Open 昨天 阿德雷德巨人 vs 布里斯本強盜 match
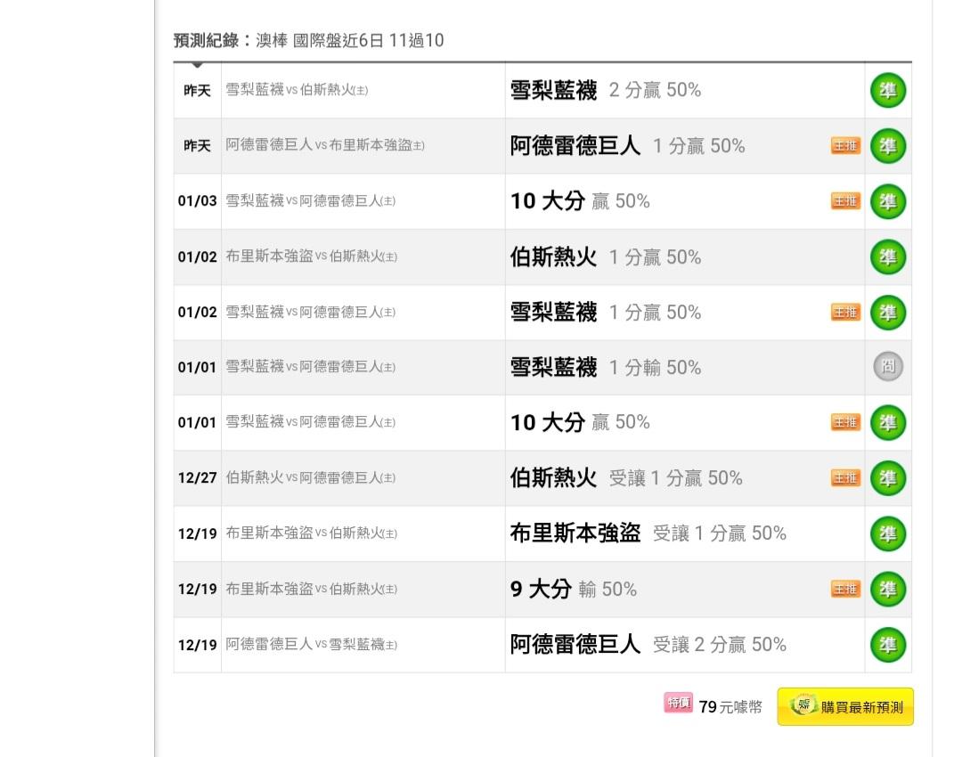962x757 pixels. [325, 145]
